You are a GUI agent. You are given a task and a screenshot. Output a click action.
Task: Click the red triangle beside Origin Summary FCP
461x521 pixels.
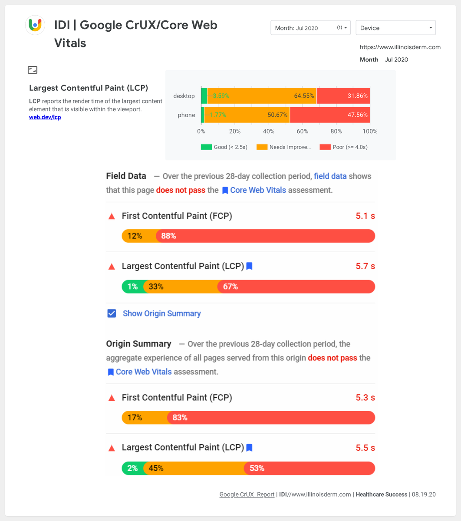point(112,398)
